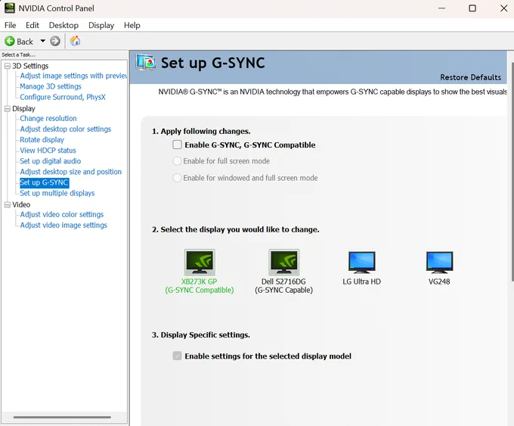Click Restore Defaults link

pos(470,77)
